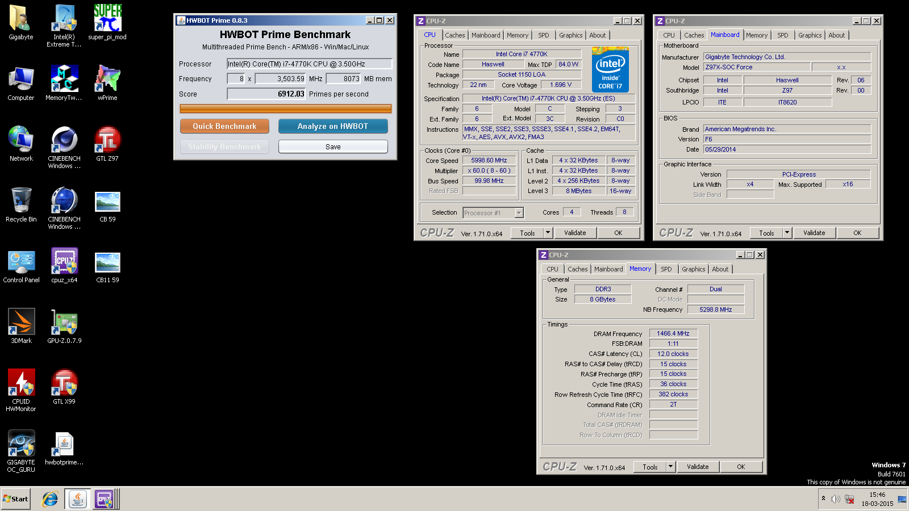This screenshot has height=511, width=909.
Task: Launch Intel Extreme Tuning desktop shortcut
Action: (64, 26)
